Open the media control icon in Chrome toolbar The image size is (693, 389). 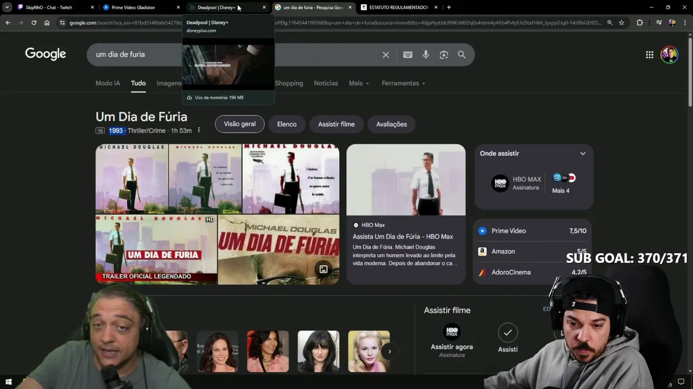coord(658,23)
